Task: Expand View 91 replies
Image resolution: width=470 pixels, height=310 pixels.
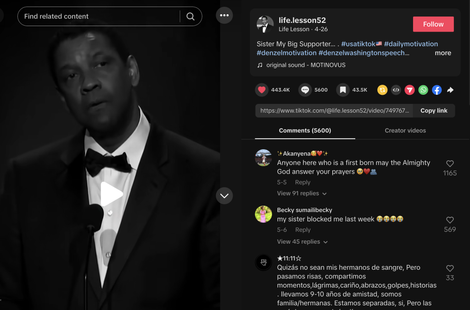Action: pyautogui.click(x=302, y=193)
